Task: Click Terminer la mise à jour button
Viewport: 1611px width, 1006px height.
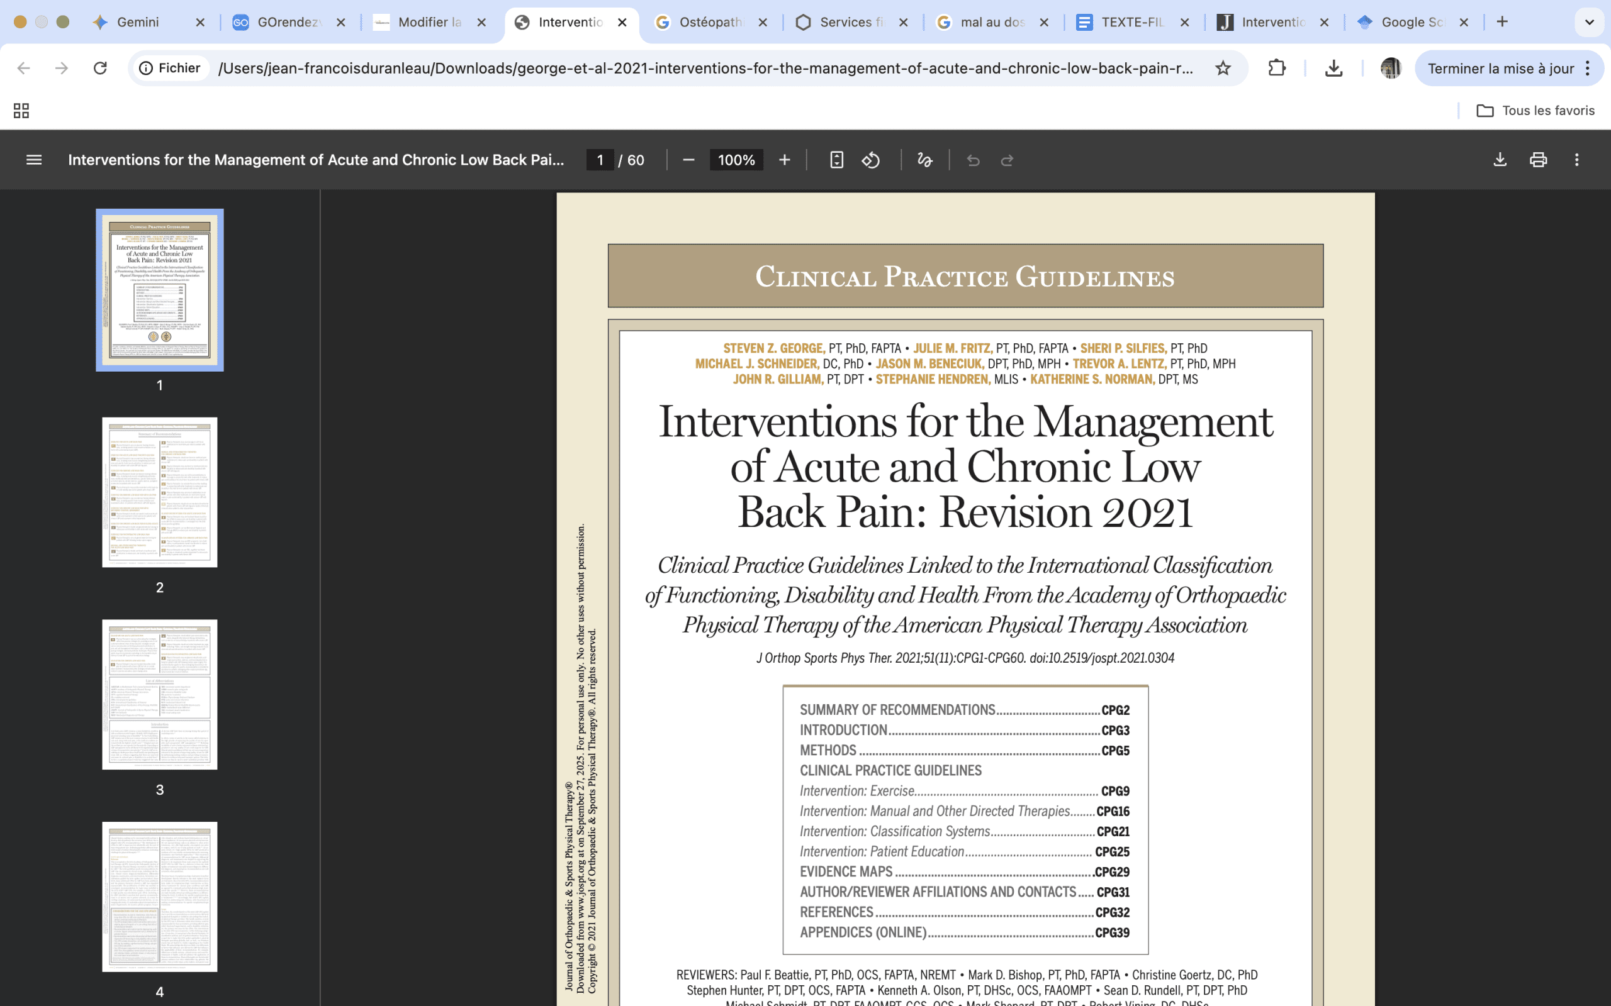Action: [1500, 68]
